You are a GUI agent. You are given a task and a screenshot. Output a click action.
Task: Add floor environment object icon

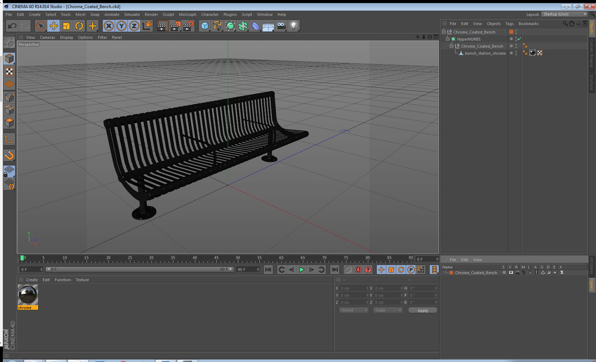[x=268, y=26]
